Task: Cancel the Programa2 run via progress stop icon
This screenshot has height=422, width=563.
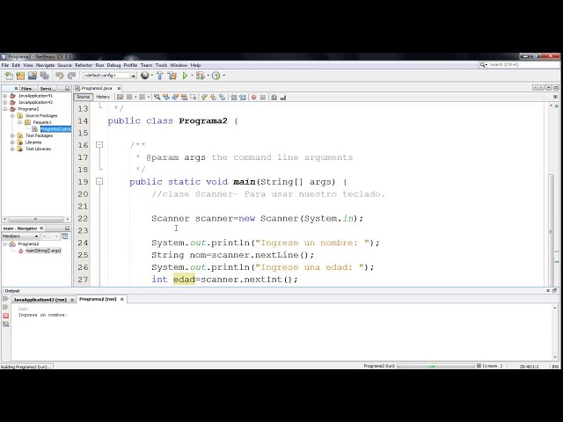Action: (x=479, y=366)
